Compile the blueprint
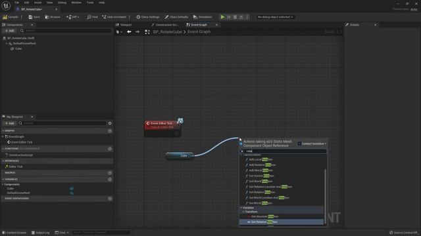 11,17
